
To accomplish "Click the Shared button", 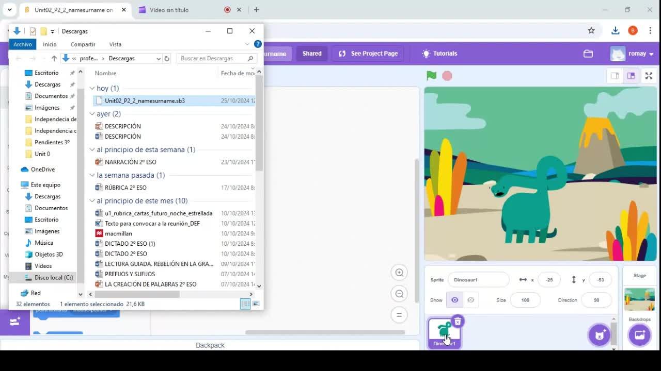I will 312,54.
